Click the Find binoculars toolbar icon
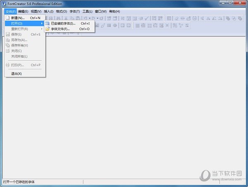Viewport: 248px width, 187px height. (58, 18)
